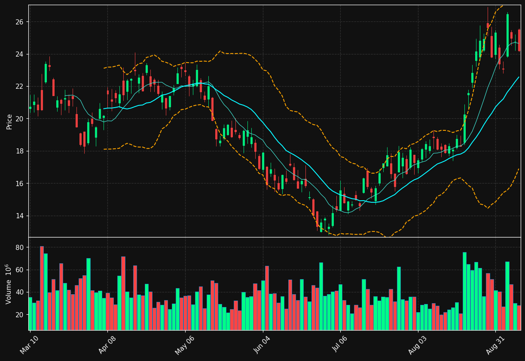Screen dimensions: 525x361
Task: Click the first green volume bar at Mar 10
Action: coord(30,314)
